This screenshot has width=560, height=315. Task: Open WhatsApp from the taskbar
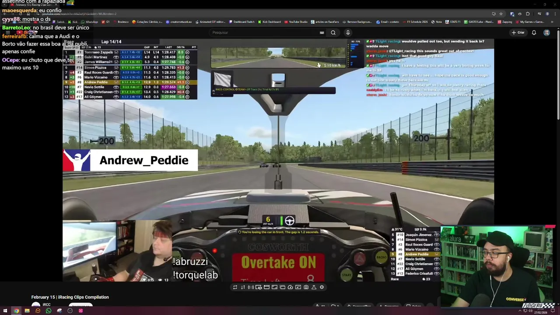[49, 311]
